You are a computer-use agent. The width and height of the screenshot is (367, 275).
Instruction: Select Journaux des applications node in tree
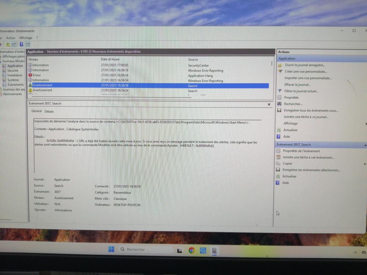pos(14,89)
